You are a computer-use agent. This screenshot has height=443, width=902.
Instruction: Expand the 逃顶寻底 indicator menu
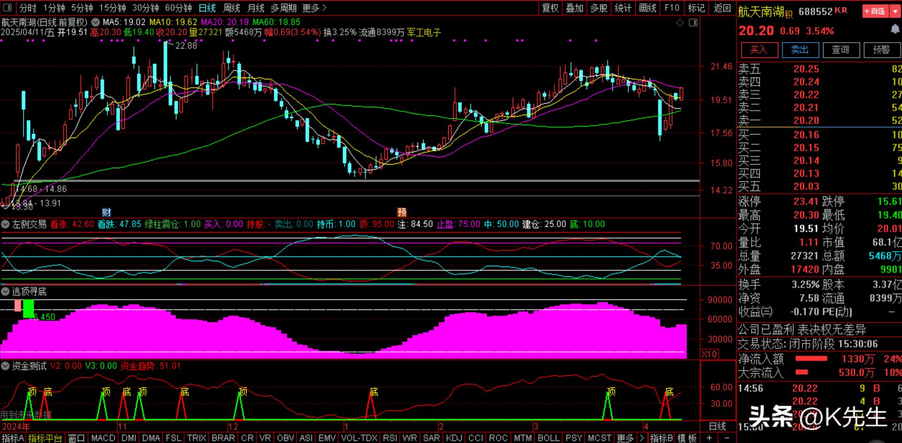5,291
